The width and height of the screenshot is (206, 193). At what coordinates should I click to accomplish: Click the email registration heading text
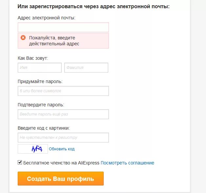[x=93, y=6]
